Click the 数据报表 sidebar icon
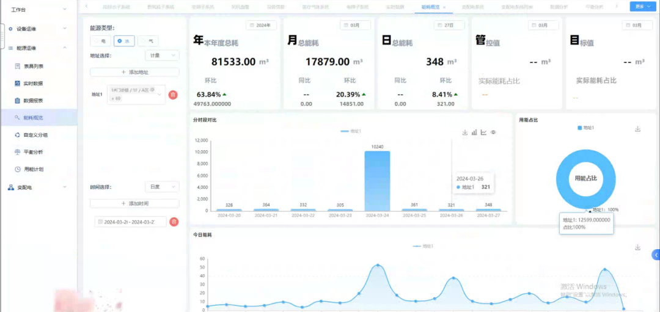 (17, 101)
